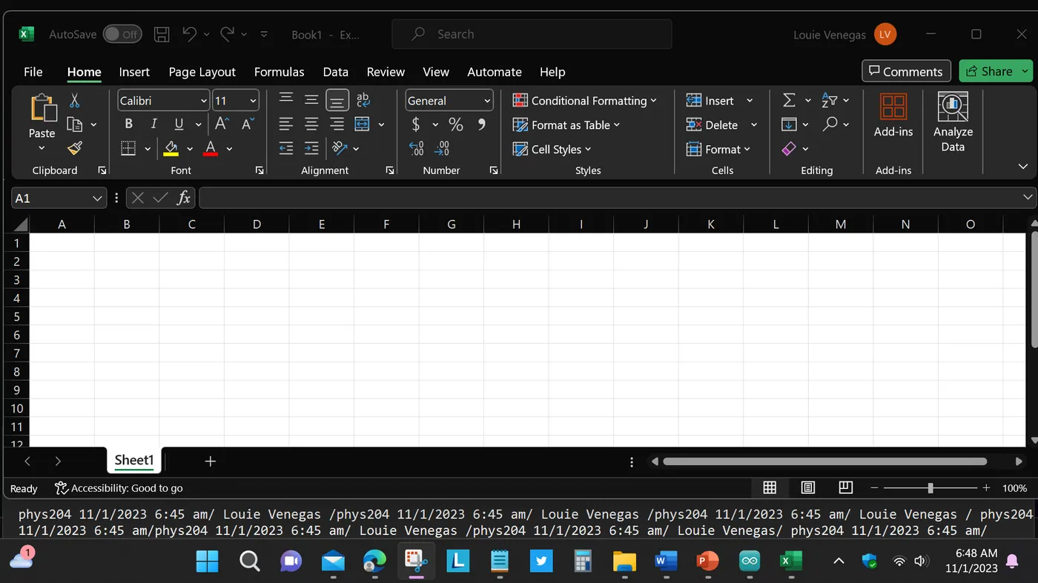Add a new sheet with the plus button
This screenshot has width=1038, height=583.
(211, 461)
